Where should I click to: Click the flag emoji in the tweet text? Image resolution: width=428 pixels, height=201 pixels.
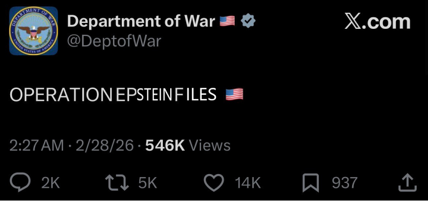coord(234,94)
